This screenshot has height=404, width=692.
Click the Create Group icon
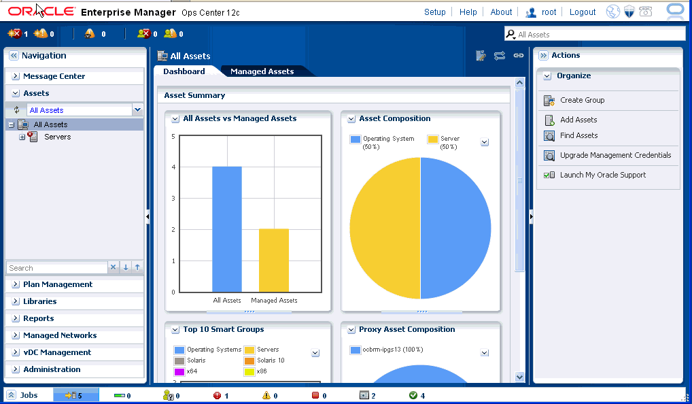click(549, 101)
